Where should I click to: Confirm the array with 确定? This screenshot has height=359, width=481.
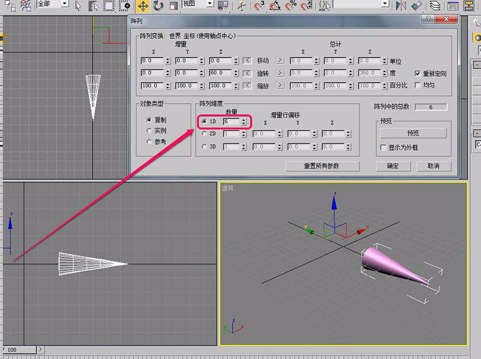point(393,166)
